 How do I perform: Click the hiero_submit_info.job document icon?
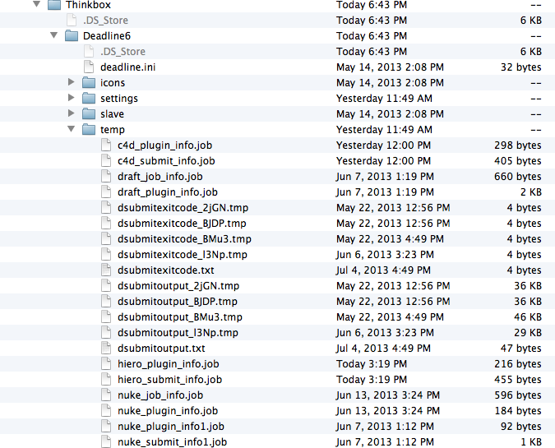pos(105,380)
